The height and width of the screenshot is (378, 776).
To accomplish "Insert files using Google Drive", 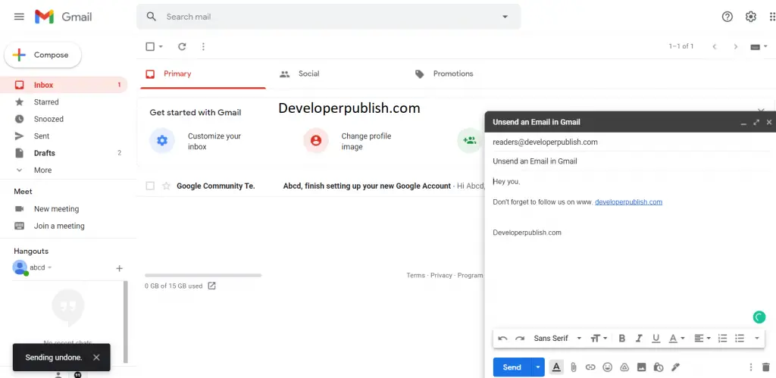I will (x=624, y=367).
